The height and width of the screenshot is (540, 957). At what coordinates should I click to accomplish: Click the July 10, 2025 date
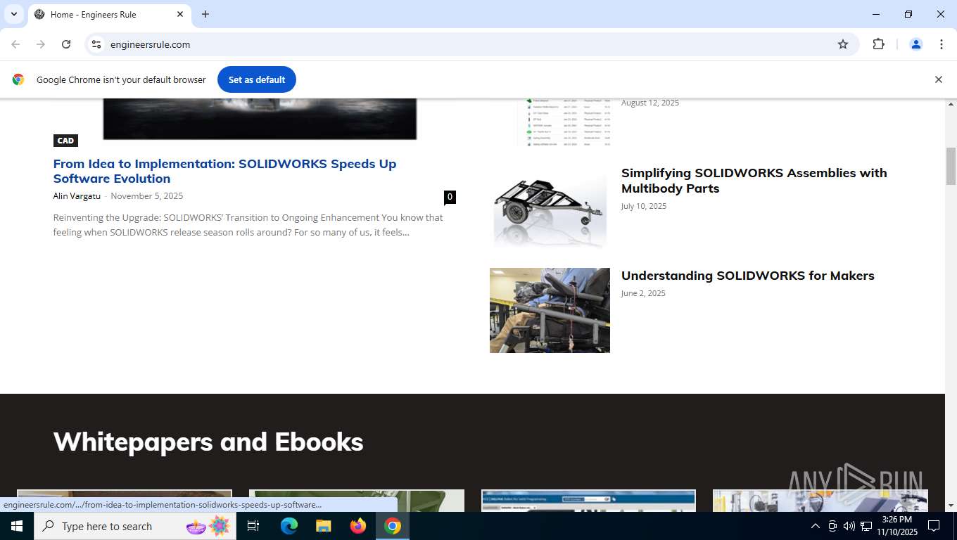pyautogui.click(x=644, y=206)
